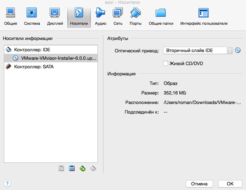Confirm settings with the OK button
246x190 pixels.
tap(230, 184)
